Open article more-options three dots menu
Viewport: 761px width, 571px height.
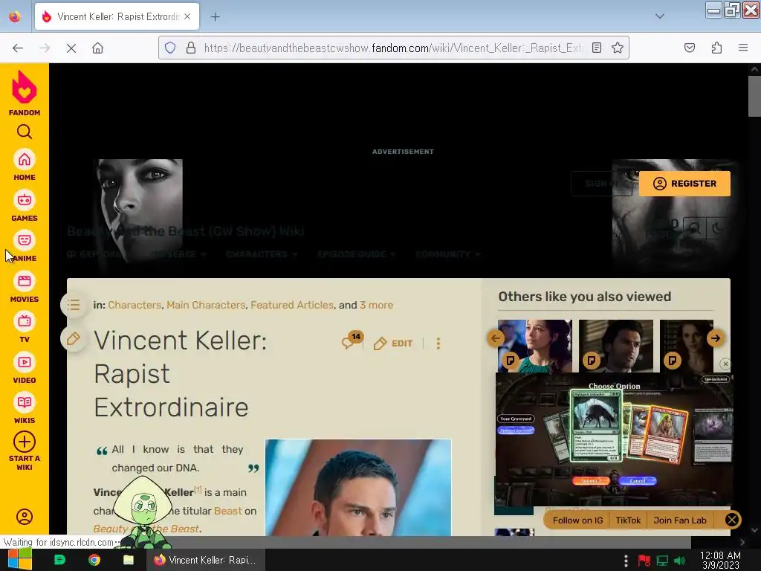pyautogui.click(x=438, y=343)
